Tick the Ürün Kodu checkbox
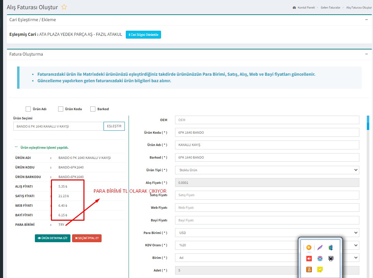 [61, 109]
